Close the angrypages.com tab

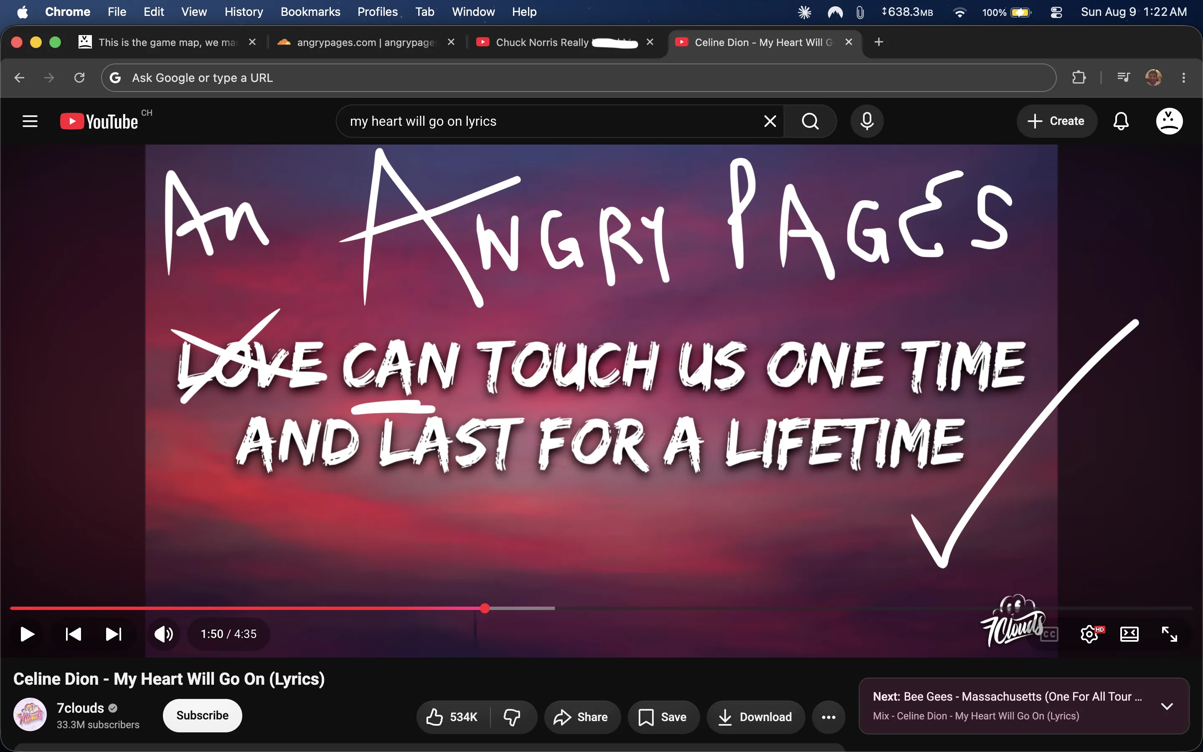click(x=451, y=42)
